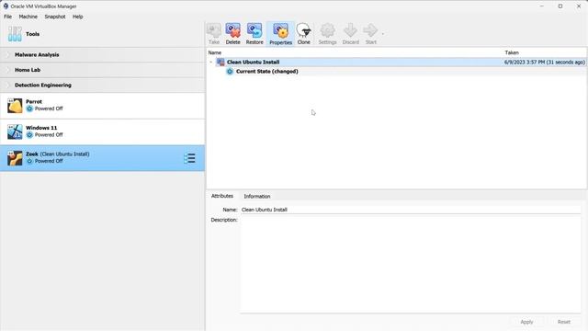
Task: Select the Windows 11 VM icon
Action: (15, 131)
